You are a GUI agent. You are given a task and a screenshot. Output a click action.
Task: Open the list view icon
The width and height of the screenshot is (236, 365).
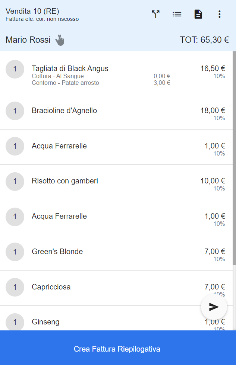(x=177, y=14)
